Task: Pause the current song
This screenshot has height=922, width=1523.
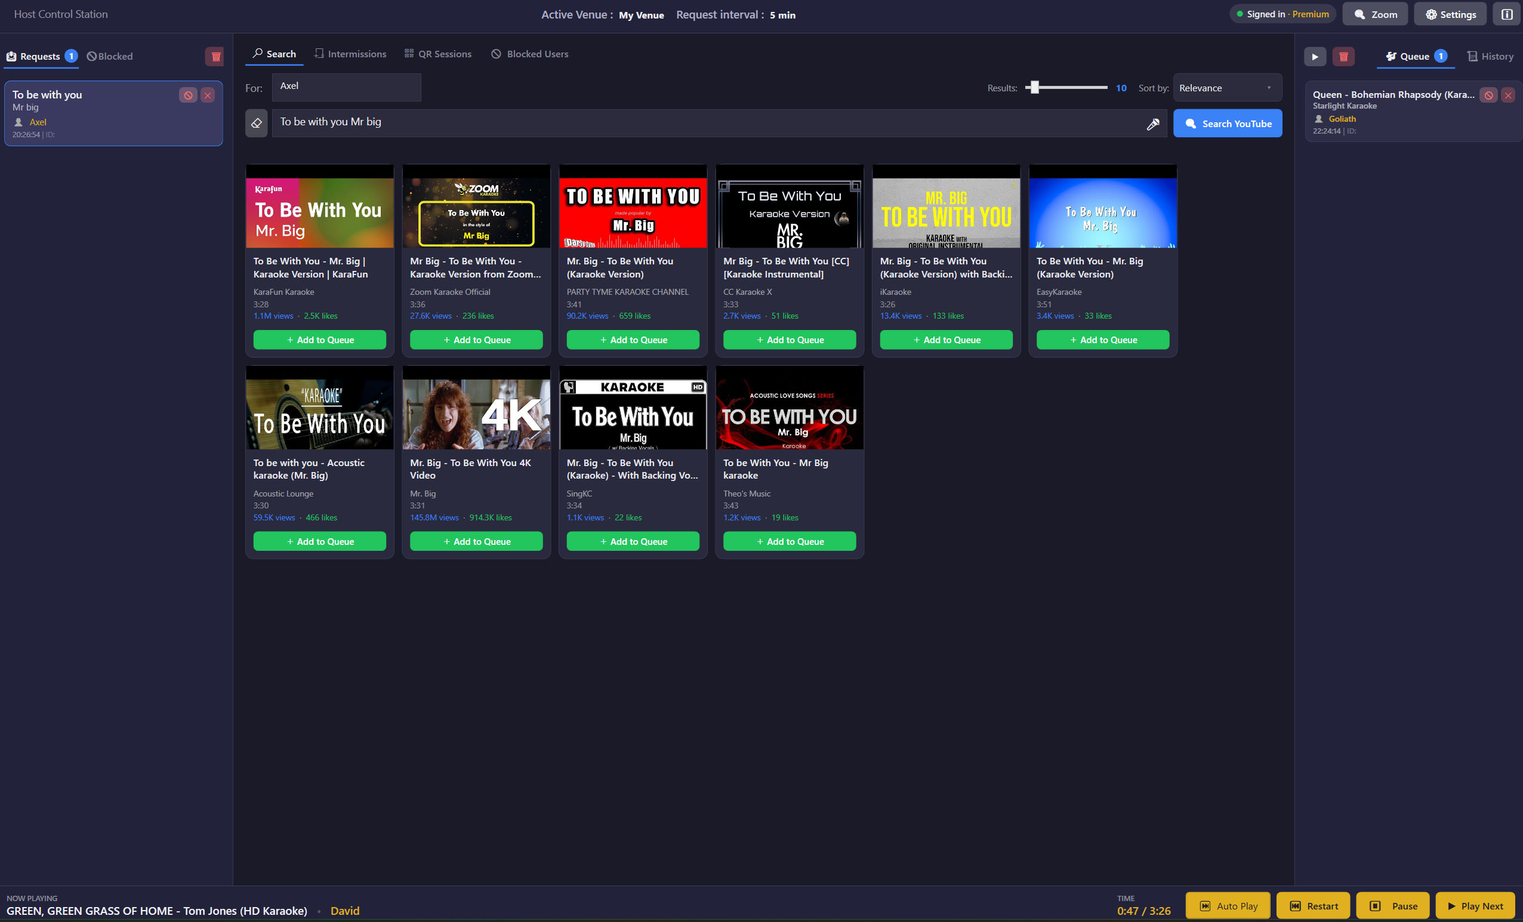Action: pyautogui.click(x=1392, y=906)
